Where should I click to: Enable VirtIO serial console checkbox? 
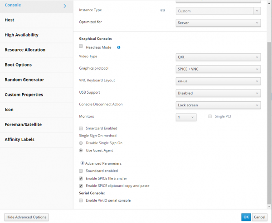pyautogui.click(x=81, y=200)
